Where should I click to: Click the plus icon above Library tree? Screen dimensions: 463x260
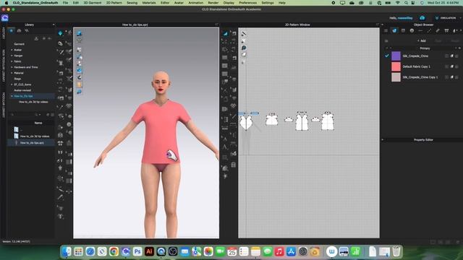[44, 38]
